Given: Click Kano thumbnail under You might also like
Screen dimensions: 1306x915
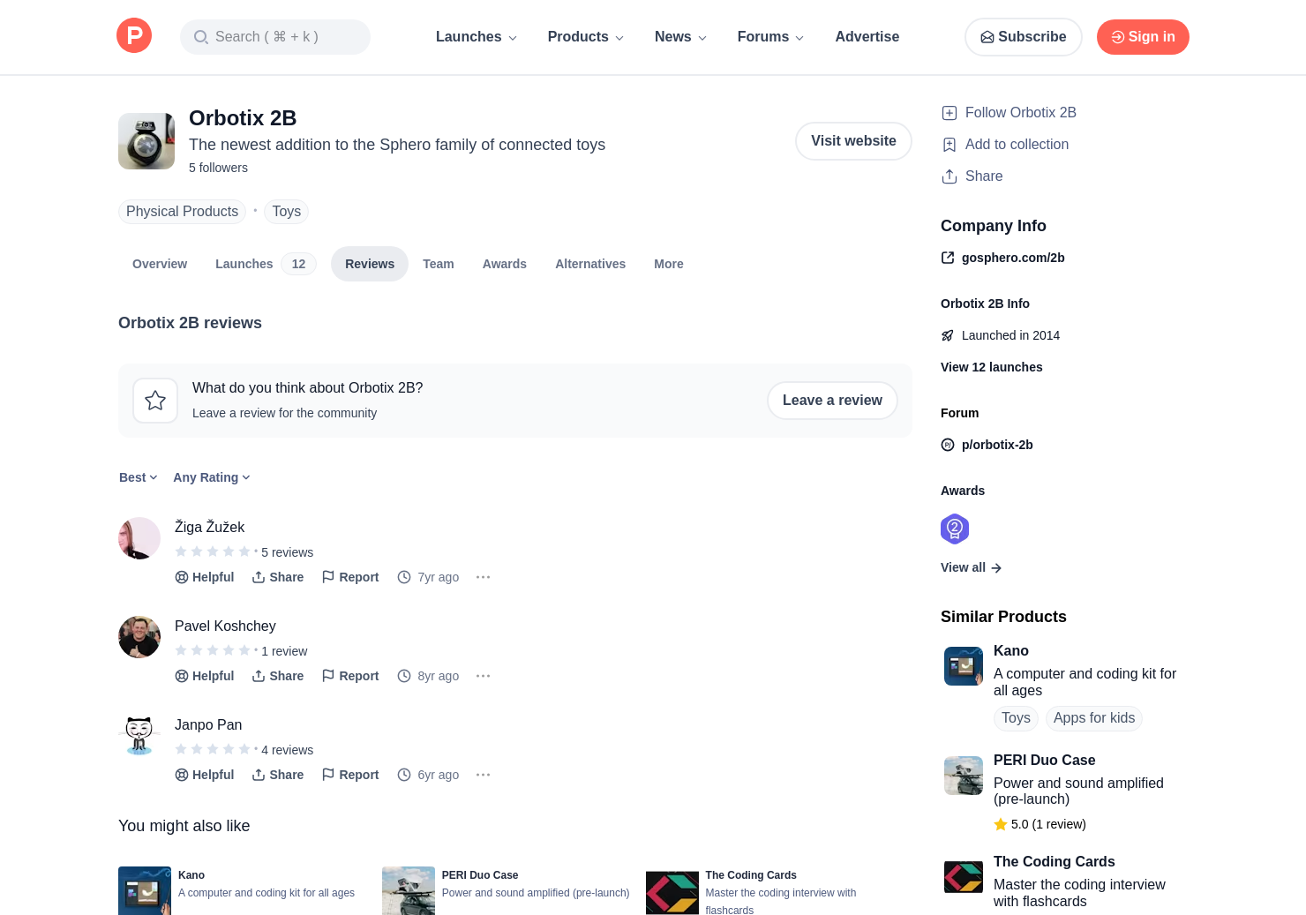Looking at the screenshot, I should (x=145, y=891).
